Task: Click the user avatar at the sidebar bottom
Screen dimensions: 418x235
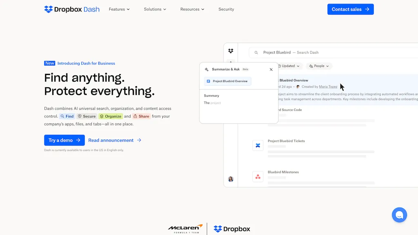Action: pyautogui.click(x=231, y=179)
